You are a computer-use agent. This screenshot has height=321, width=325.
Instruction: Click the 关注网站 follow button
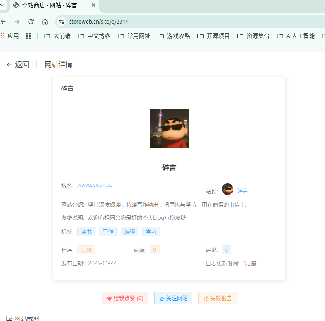tap(173, 298)
